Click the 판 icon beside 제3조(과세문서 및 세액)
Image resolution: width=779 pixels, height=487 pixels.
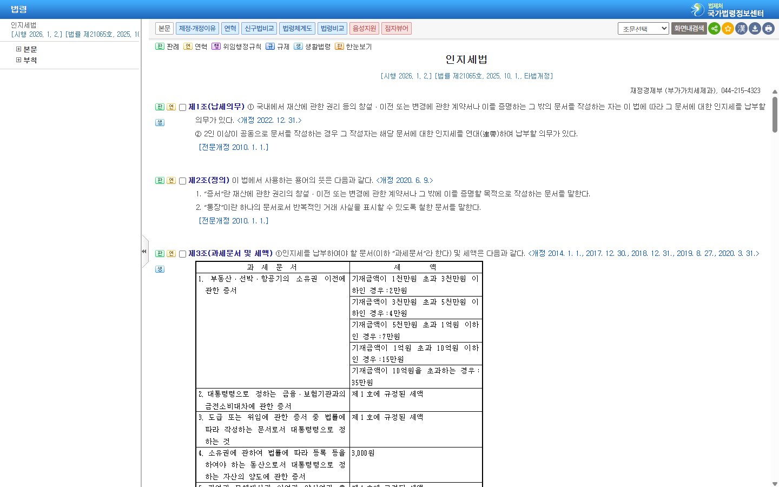point(160,253)
